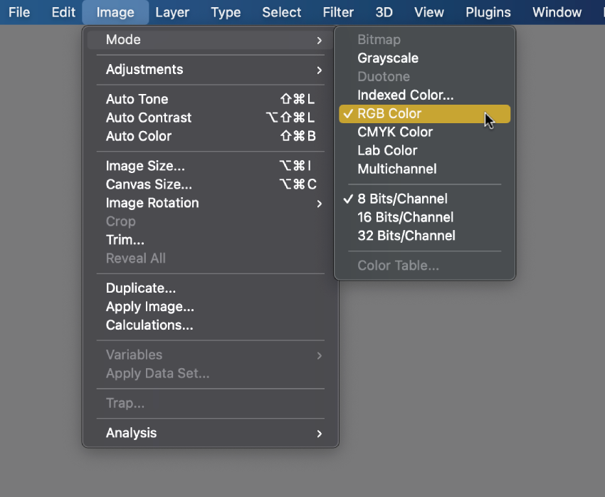Open the Filter menu in menu bar
Viewport: 605px width, 497px height.
[338, 12]
